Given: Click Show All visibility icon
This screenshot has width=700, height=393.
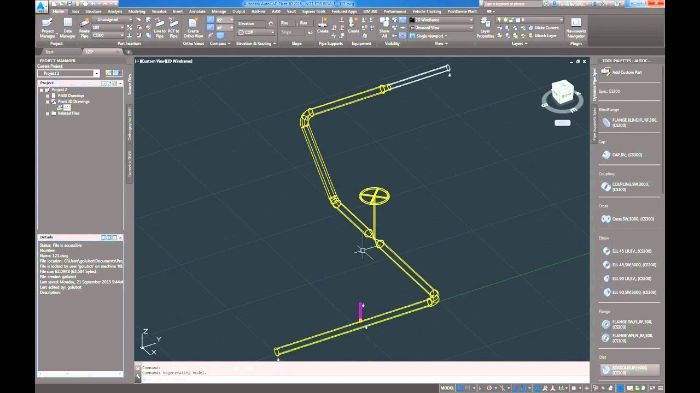Looking at the screenshot, I should click(x=384, y=27).
